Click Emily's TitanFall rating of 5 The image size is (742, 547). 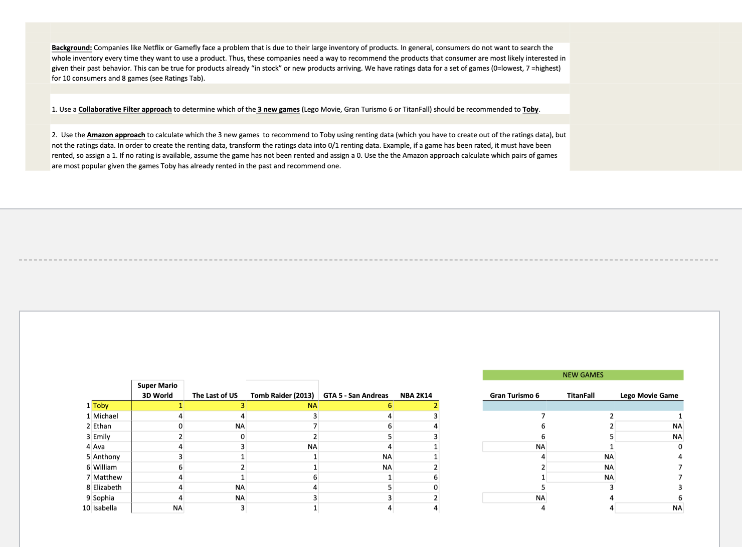(x=612, y=437)
